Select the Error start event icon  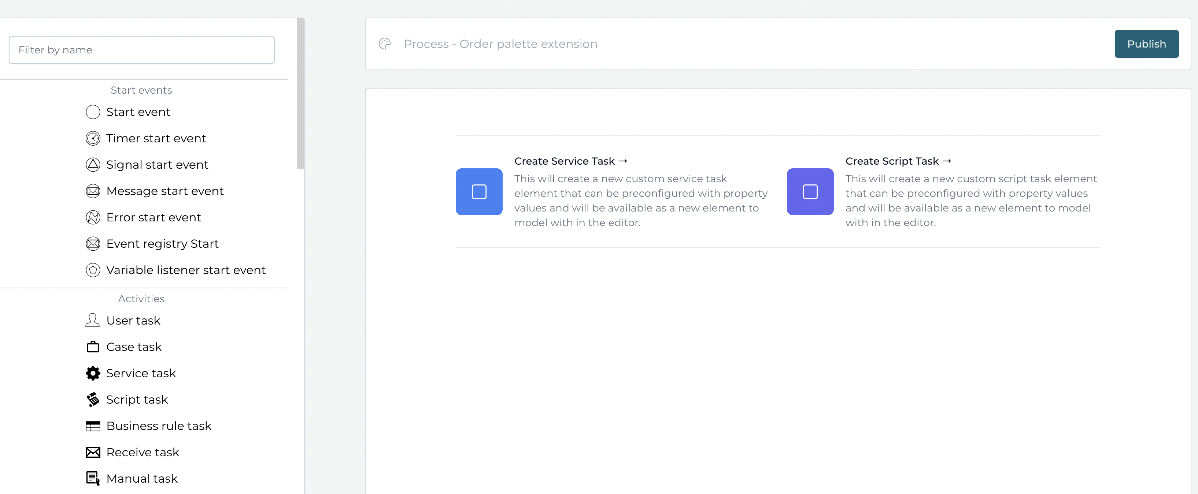[x=93, y=217]
